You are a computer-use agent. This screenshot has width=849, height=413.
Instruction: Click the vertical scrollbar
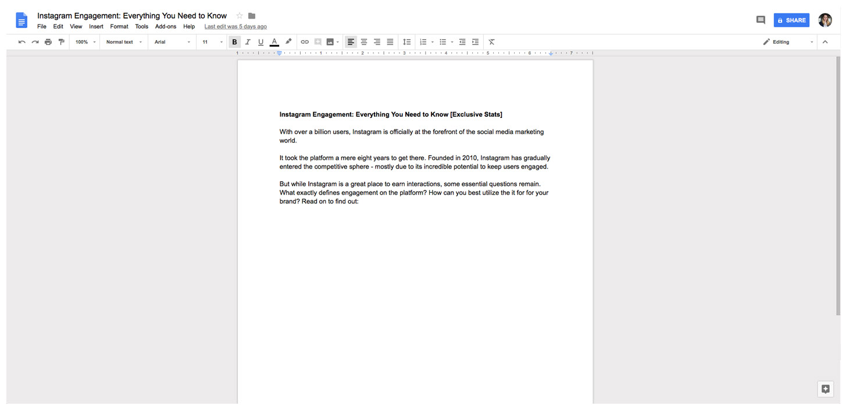pos(838,186)
